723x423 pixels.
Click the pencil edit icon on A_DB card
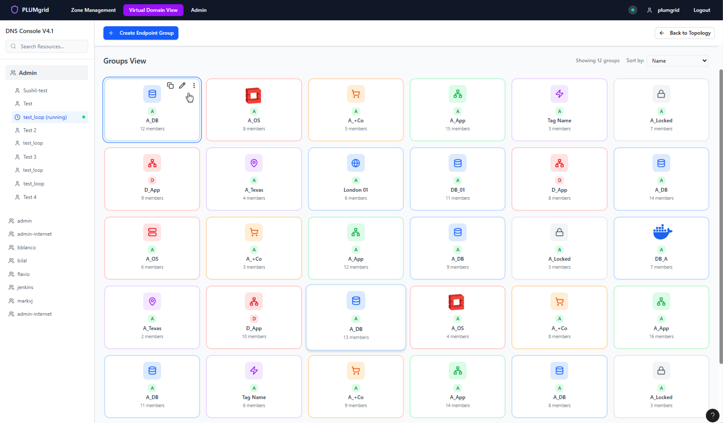(182, 86)
